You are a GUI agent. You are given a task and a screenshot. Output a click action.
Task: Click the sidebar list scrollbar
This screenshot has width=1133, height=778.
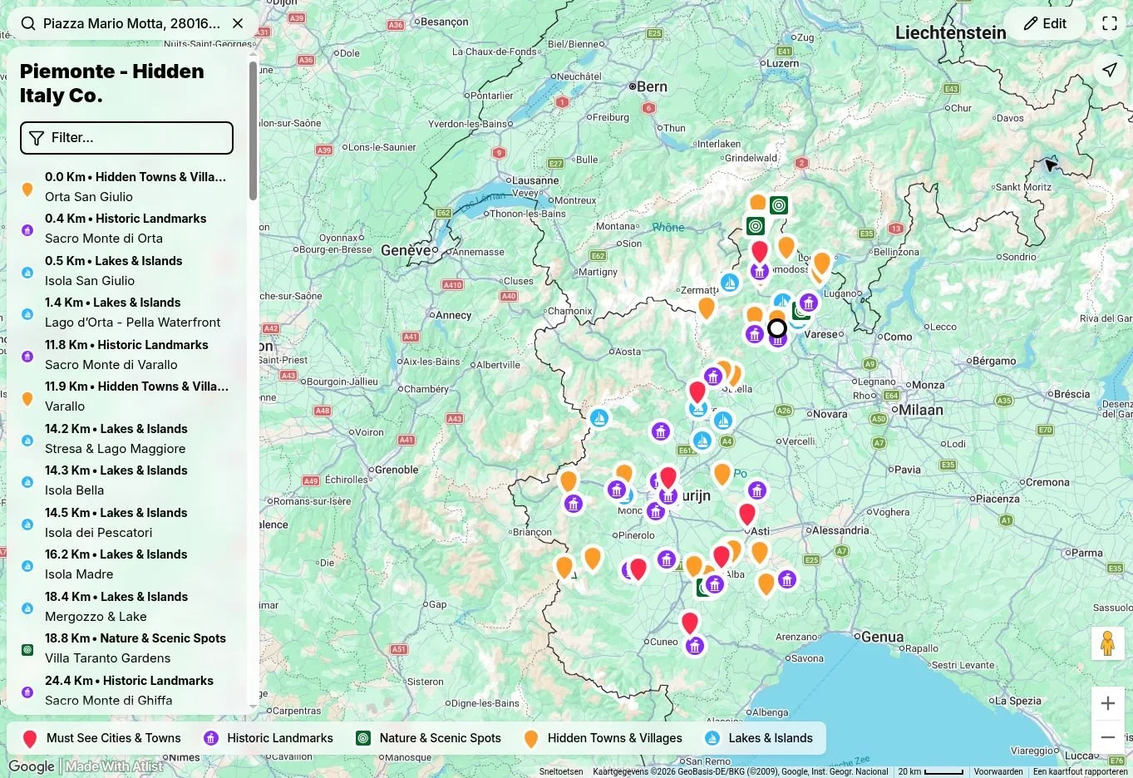tap(253, 131)
